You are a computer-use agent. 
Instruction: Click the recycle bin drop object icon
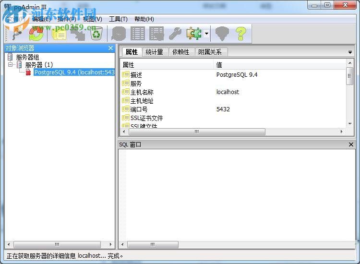[x=96, y=34]
